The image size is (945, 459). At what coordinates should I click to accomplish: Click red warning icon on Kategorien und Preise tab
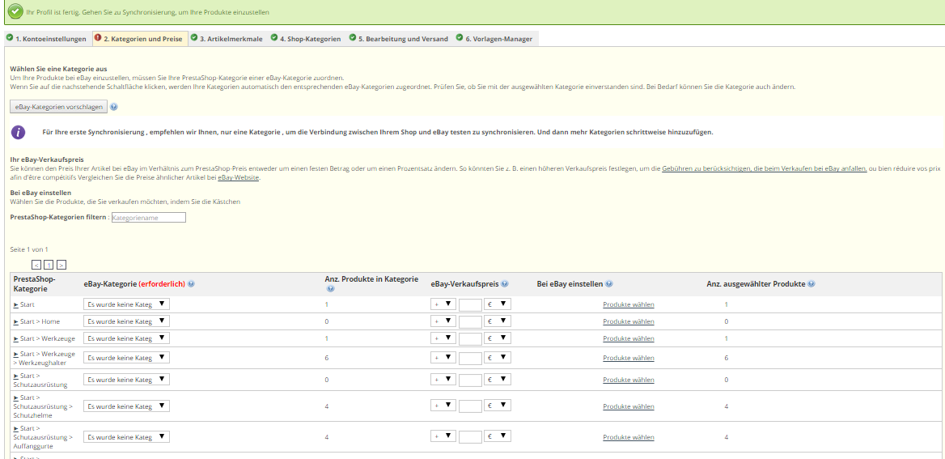click(98, 37)
